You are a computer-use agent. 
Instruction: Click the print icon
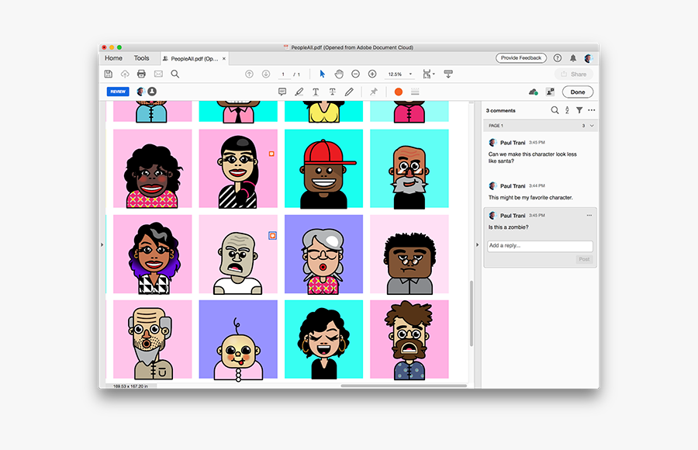point(141,74)
